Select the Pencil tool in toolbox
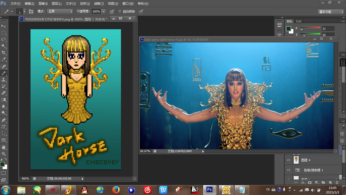Image resolution: width=346 pixels, height=195 pixels. [x=4, y=73]
